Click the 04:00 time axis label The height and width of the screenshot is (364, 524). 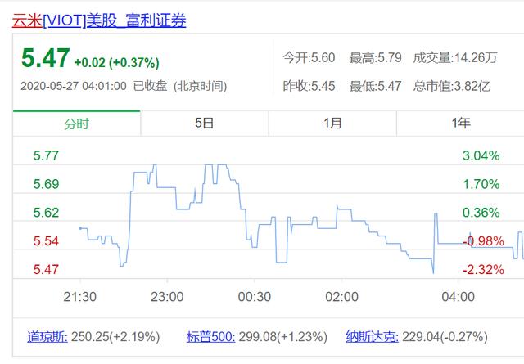click(458, 296)
